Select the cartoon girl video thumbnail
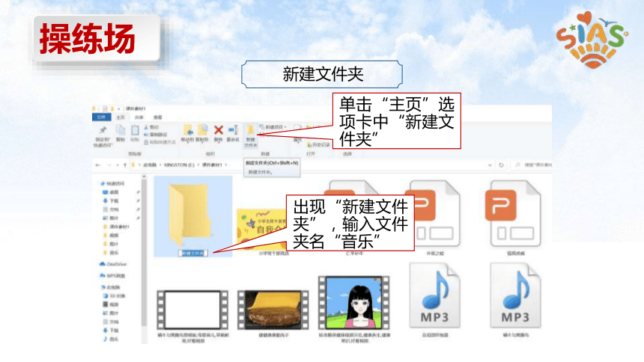 (354, 303)
